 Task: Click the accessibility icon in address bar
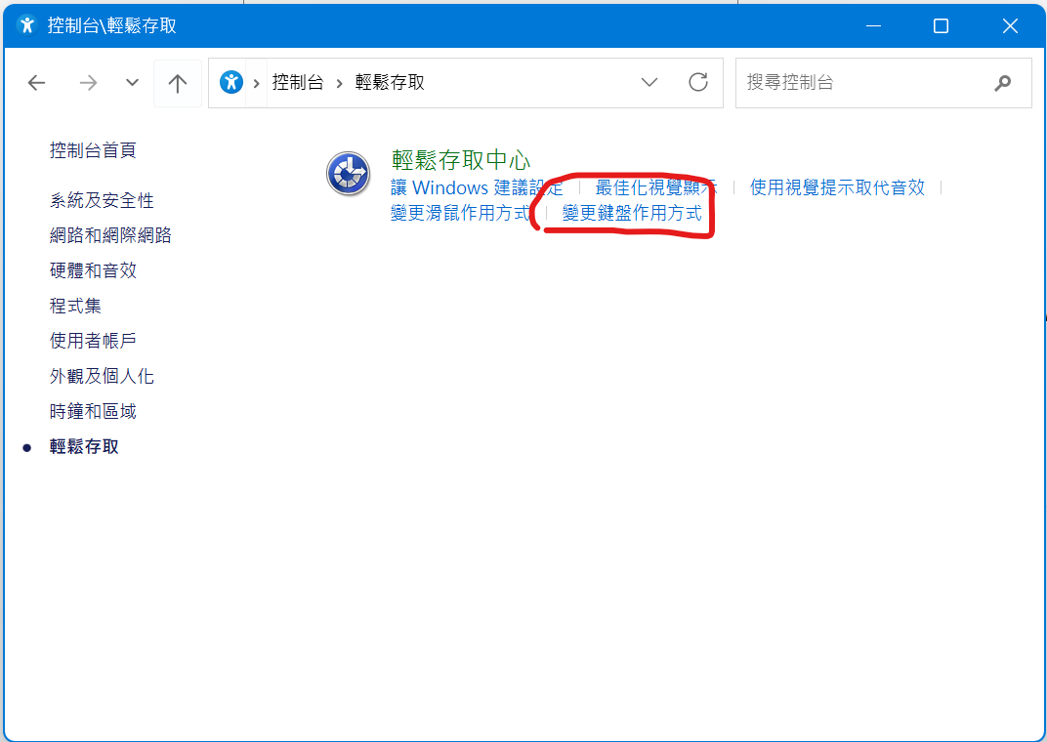coord(231,82)
